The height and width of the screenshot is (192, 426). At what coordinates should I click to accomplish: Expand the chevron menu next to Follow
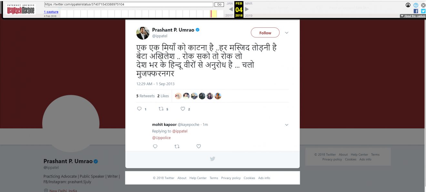[287, 33]
